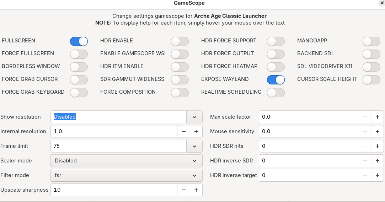Toggle BORDERLESS WINDOW on
Screen dimensions: 385x202
tap(79, 67)
